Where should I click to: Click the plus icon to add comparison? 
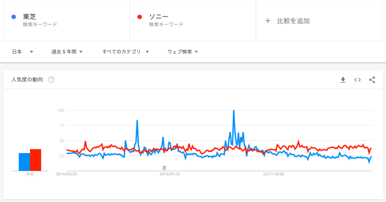click(268, 21)
